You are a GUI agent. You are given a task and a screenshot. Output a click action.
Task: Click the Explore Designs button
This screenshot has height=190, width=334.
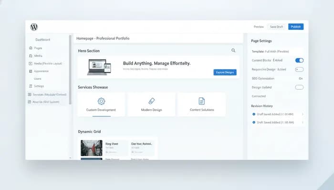tap(225, 72)
